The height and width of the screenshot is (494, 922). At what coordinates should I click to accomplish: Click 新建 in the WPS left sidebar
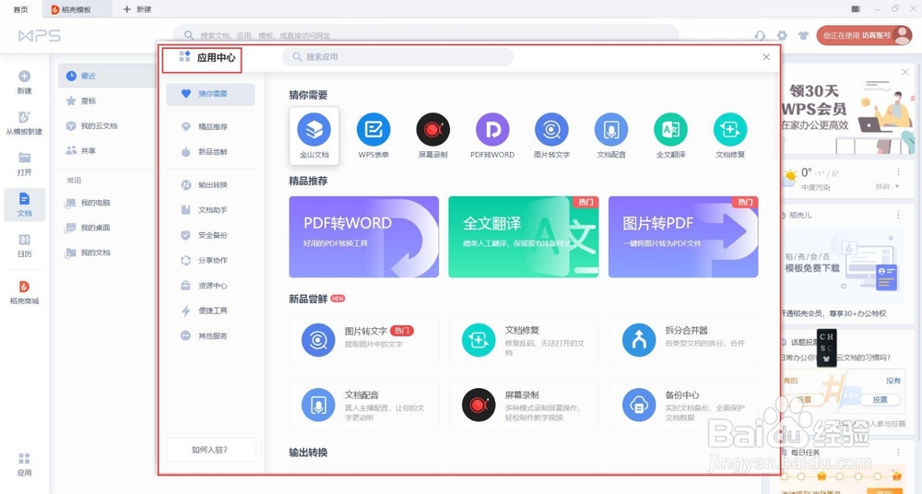[x=24, y=82]
